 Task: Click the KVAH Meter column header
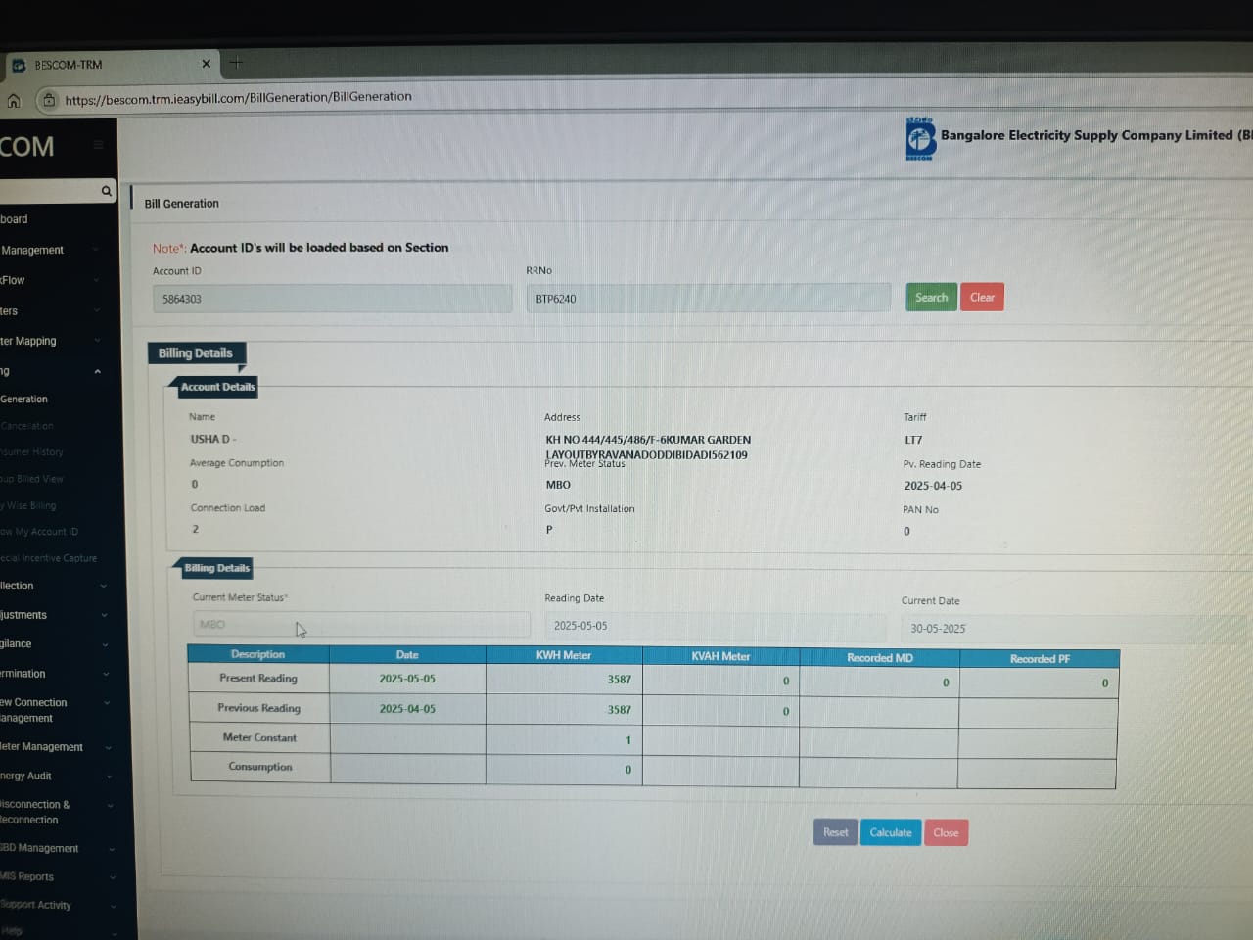click(720, 656)
